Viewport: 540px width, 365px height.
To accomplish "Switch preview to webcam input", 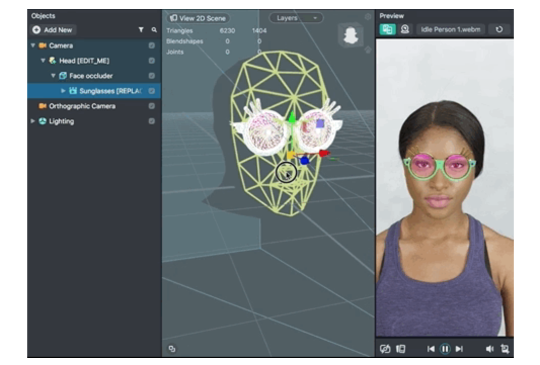I will (x=405, y=29).
